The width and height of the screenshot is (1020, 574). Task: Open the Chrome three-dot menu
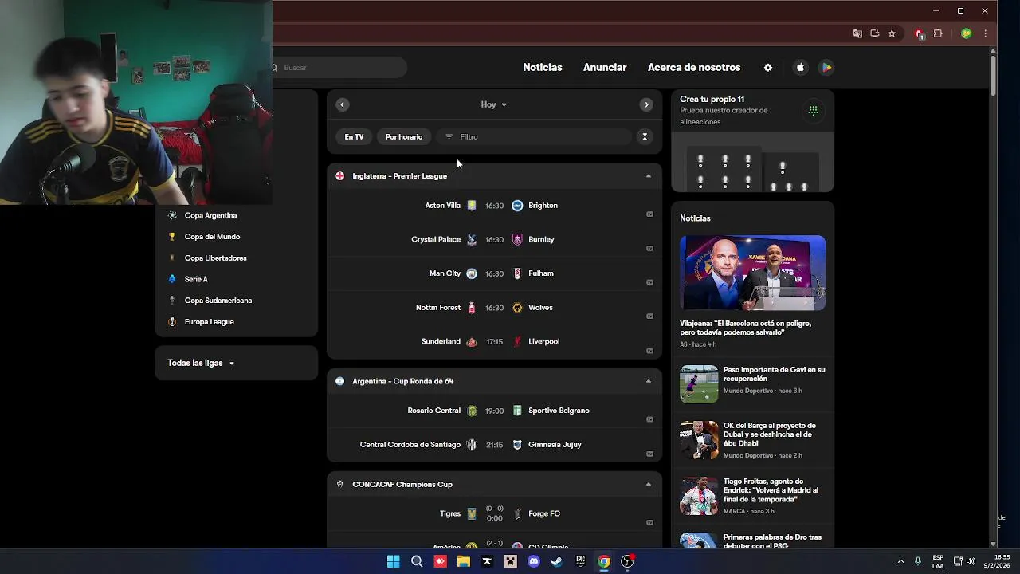coord(986,33)
